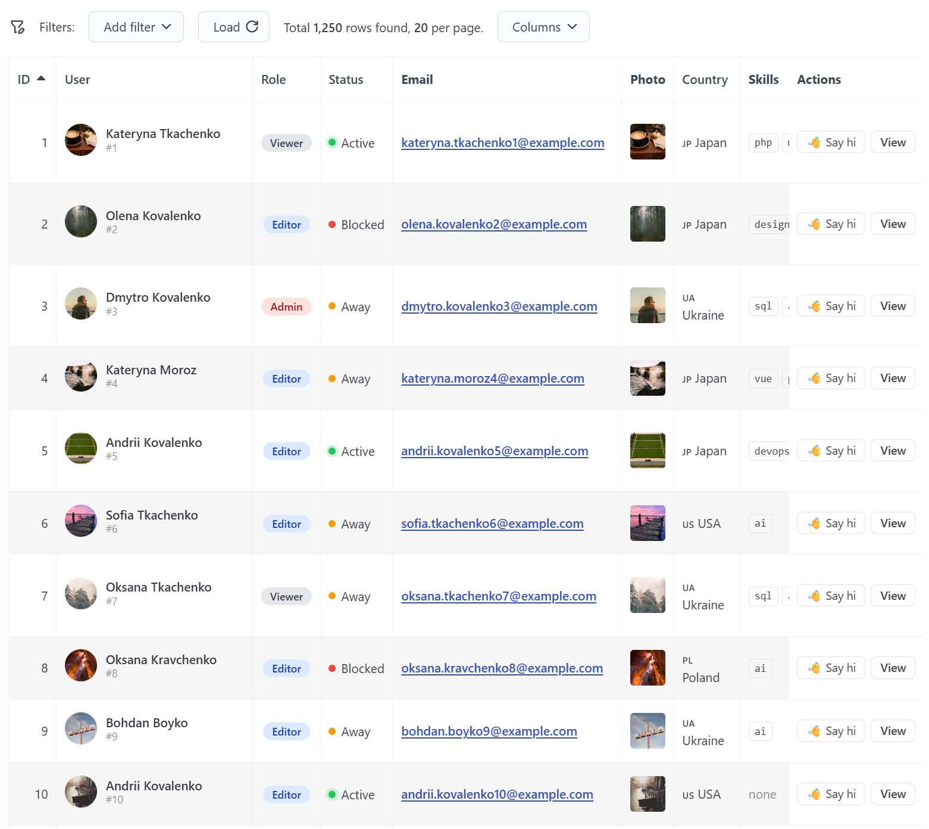Sort by ID column arrow
This screenshot has height=829, width=929.
click(41, 79)
